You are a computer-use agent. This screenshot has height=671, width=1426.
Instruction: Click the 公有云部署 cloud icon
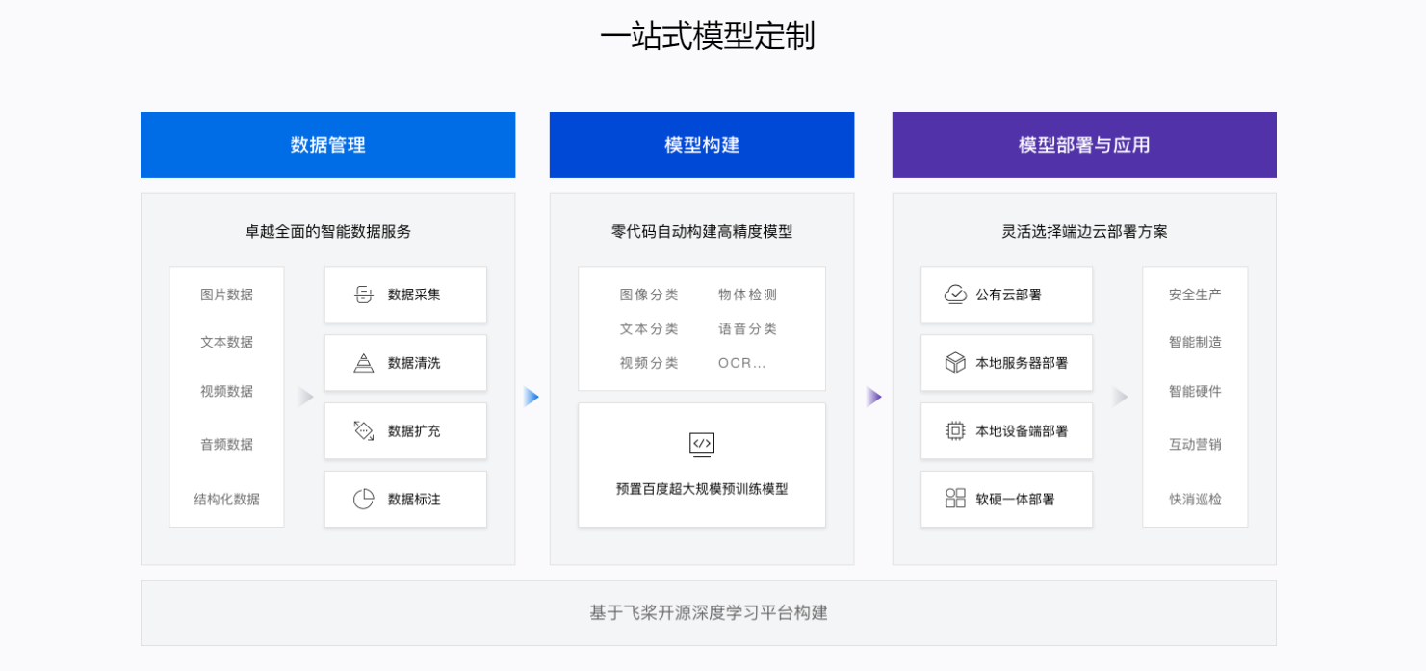click(x=955, y=295)
